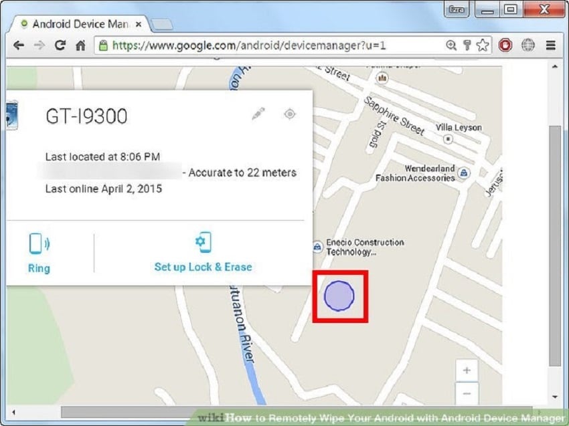This screenshot has width=569, height=426.
Task: Click the Ring phone icon
Action: click(39, 243)
